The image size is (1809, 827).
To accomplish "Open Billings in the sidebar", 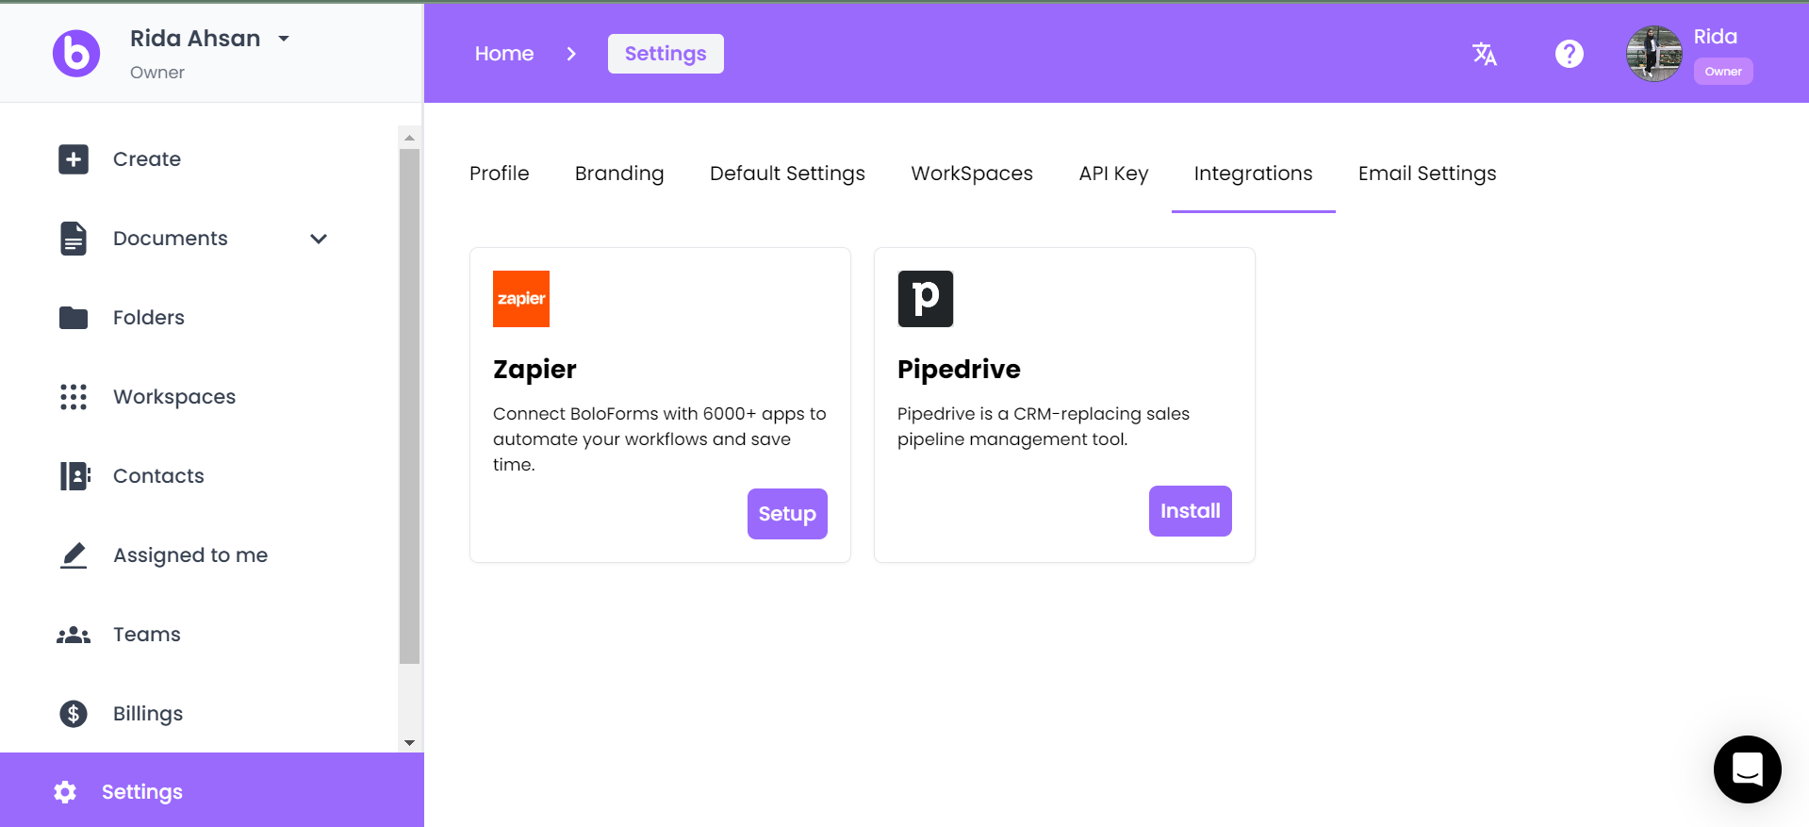I will 148,714.
